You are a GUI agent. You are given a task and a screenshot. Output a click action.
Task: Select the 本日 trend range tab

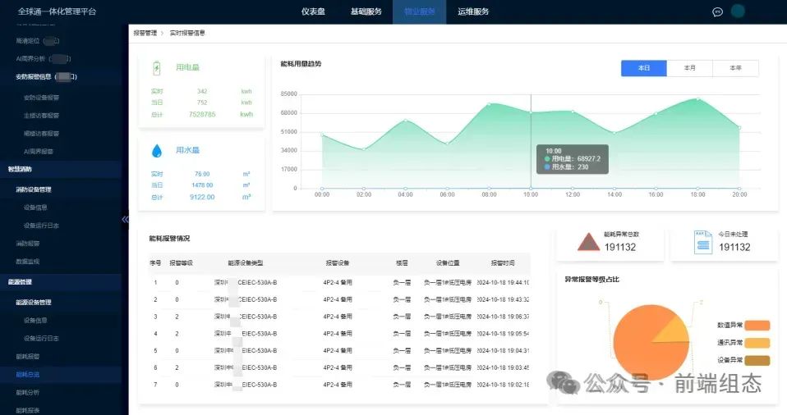[644, 68]
